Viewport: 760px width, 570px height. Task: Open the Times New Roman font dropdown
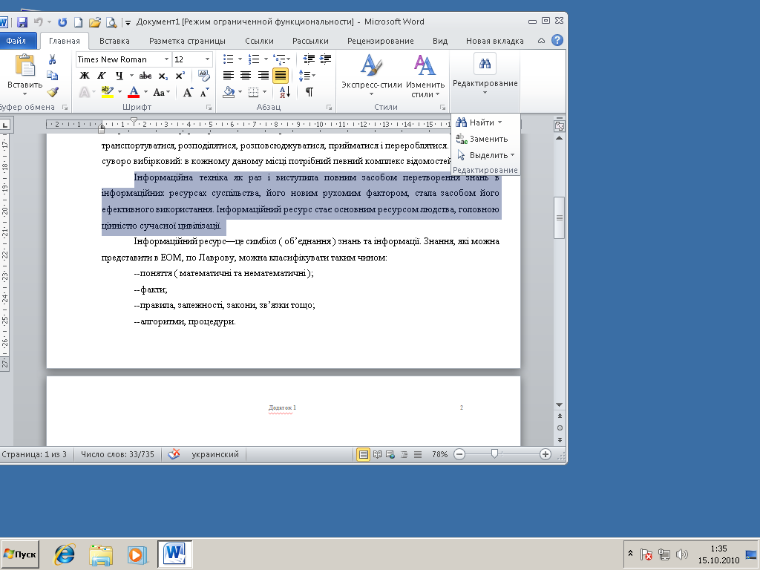coord(166,59)
